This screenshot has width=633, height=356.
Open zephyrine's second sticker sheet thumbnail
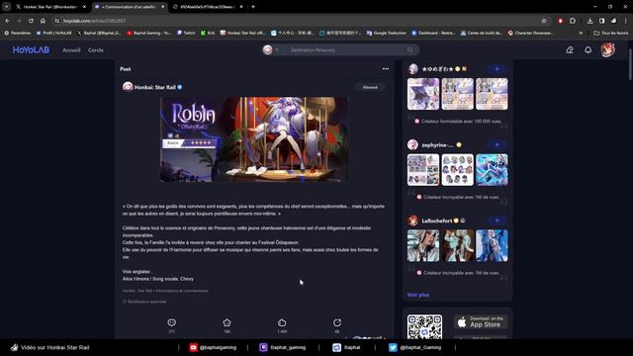click(x=457, y=170)
